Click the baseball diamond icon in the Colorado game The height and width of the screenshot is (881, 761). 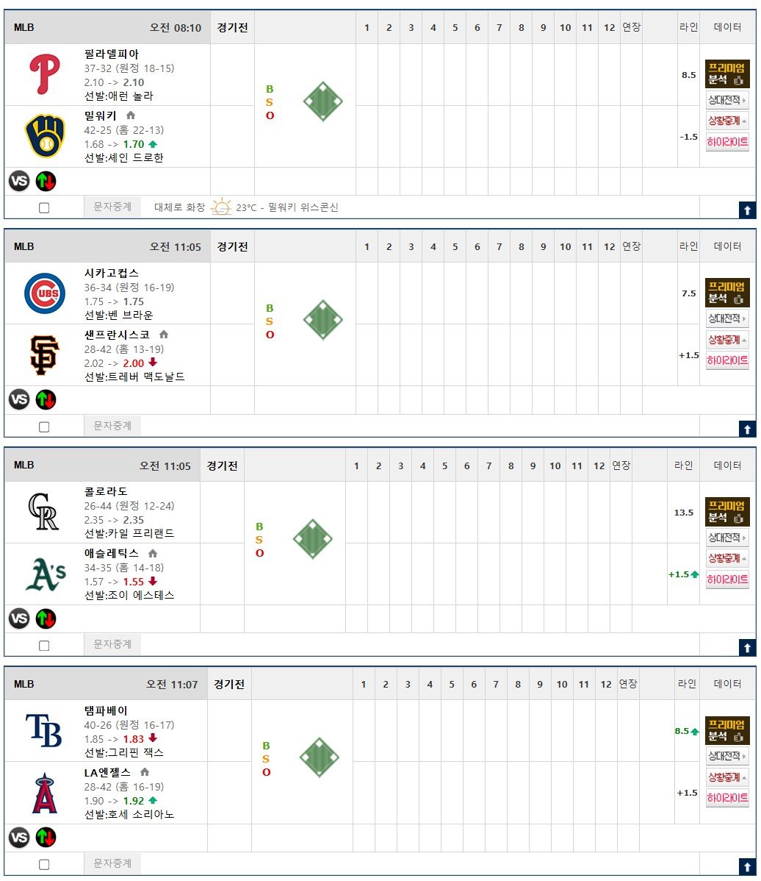(x=313, y=539)
